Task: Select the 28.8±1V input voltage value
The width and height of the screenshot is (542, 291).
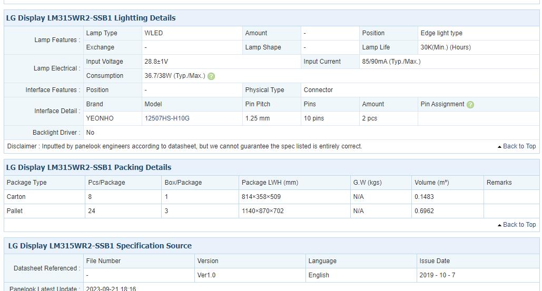Action: [x=156, y=62]
